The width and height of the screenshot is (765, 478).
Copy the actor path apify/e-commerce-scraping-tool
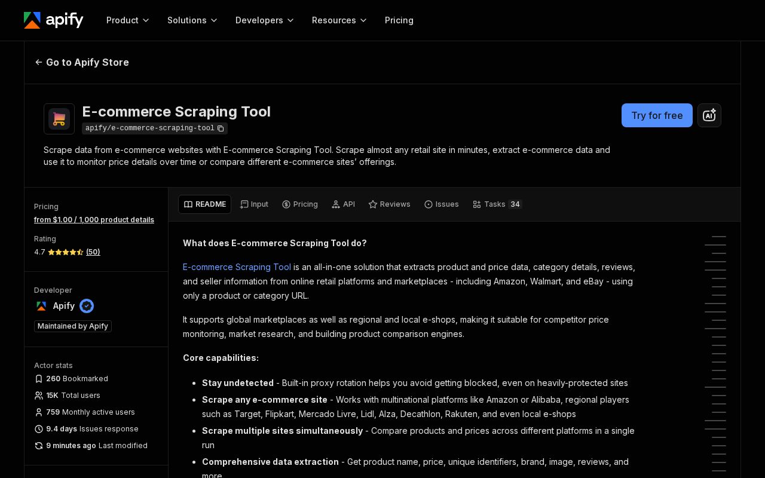(x=221, y=128)
